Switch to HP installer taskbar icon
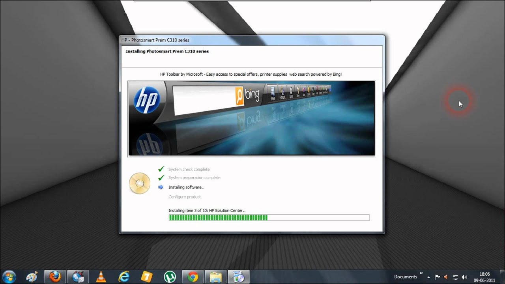This screenshot has height=284, width=505. pos(239,277)
